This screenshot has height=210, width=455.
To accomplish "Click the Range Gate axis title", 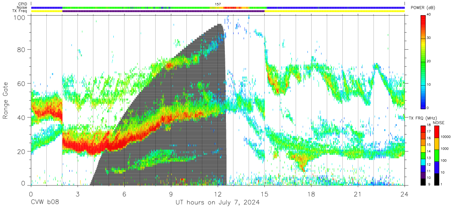I will pos(6,100).
